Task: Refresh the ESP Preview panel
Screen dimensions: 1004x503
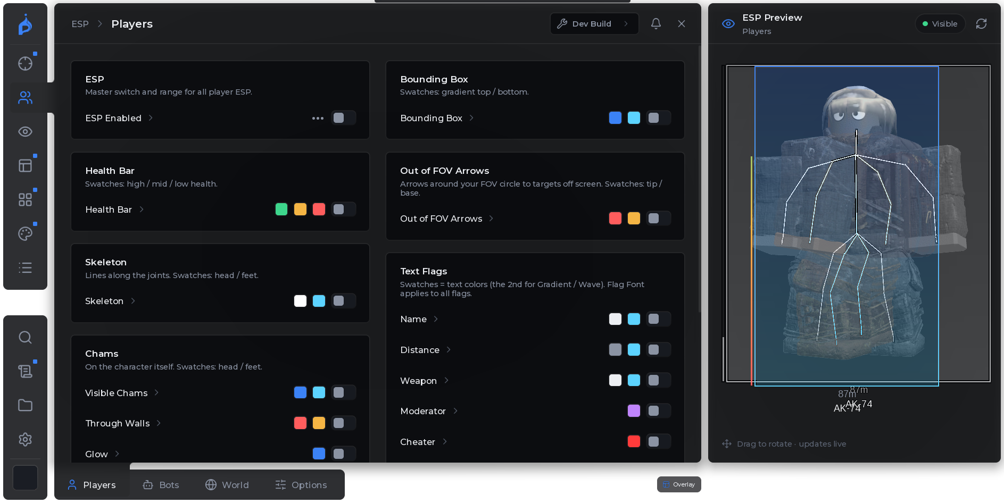Action: [981, 23]
